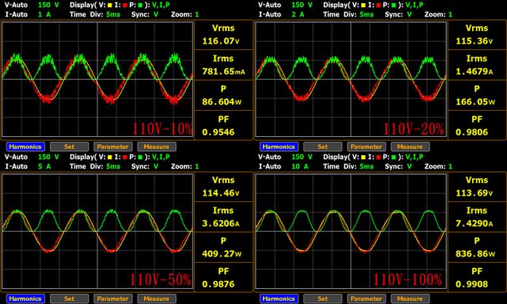This screenshot has width=507, height=304.
Task: Click the Sync V setting in 110V-100% panel
Action: 410,166
